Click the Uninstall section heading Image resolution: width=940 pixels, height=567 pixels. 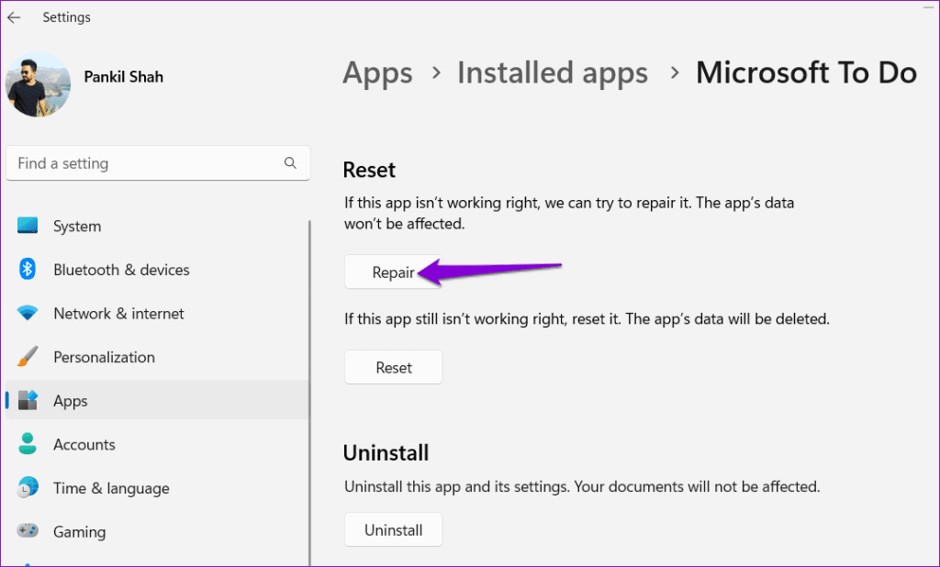tap(386, 452)
